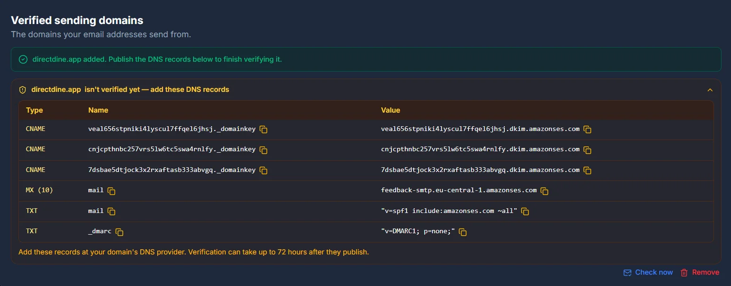This screenshot has height=286, width=731.
Task: Copy the v=spf1 include:amazonses.com value
Action: click(x=525, y=212)
